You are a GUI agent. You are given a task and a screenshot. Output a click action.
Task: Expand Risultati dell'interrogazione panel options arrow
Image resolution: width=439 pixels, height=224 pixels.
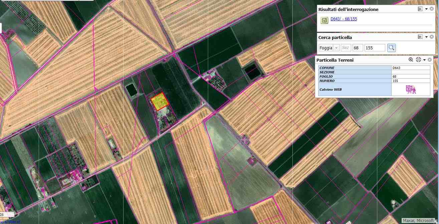tap(426, 9)
